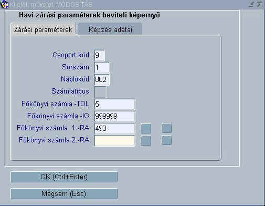
Task: Click the minimize icon in title bar
Action: click(x=251, y=4)
